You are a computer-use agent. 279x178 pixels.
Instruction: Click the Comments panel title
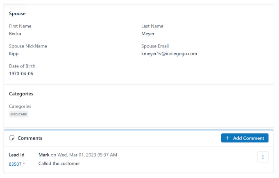30,138
